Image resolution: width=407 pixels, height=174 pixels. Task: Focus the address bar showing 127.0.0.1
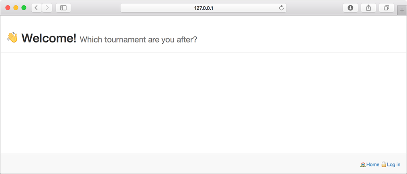coord(203,8)
